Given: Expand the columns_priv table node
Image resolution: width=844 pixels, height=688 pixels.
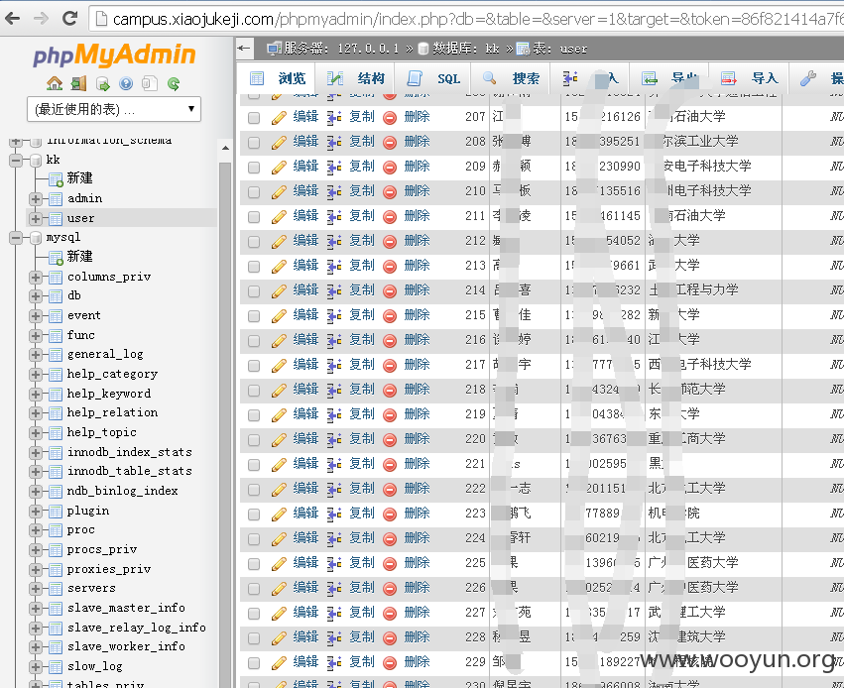Looking at the screenshot, I should click(36, 277).
